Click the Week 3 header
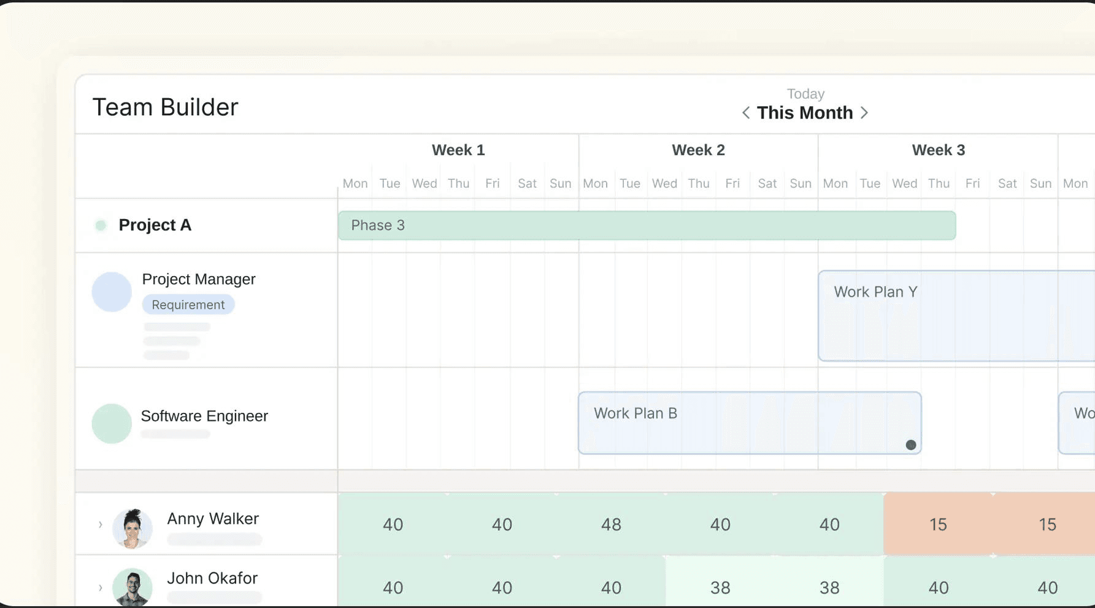1095x608 pixels. (939, 150)
